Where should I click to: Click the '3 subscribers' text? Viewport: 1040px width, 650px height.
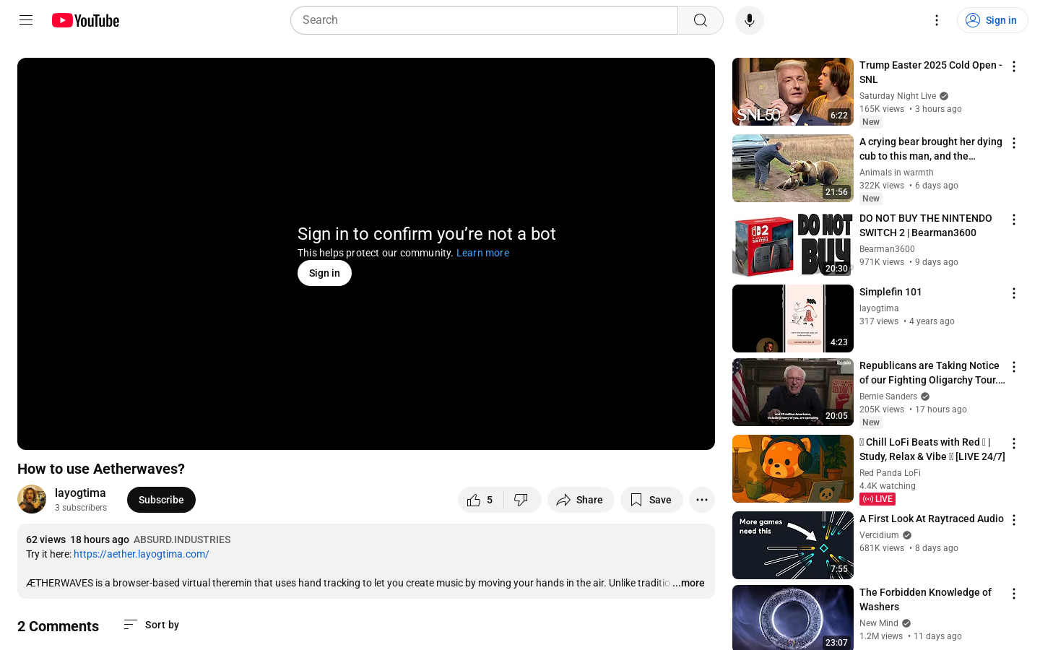(x=81, y=508)
